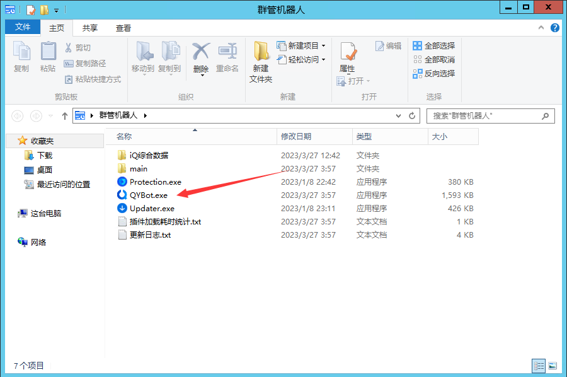This screenshot has width=567, height=377.
Task: Sort by the Type (类型) column
Action: coord(390,136)
